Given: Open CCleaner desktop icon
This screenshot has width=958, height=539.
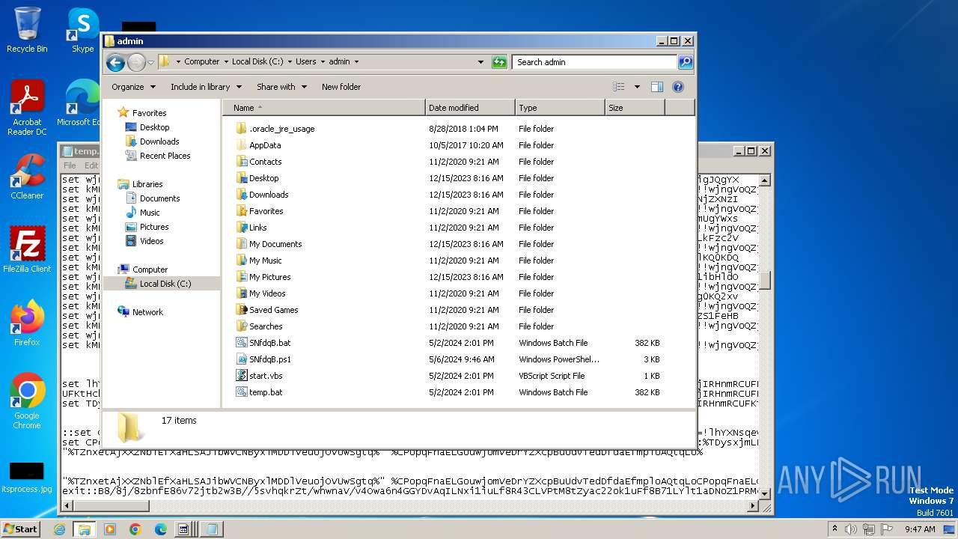Looking at the screenshot, I should click(27, 177).
